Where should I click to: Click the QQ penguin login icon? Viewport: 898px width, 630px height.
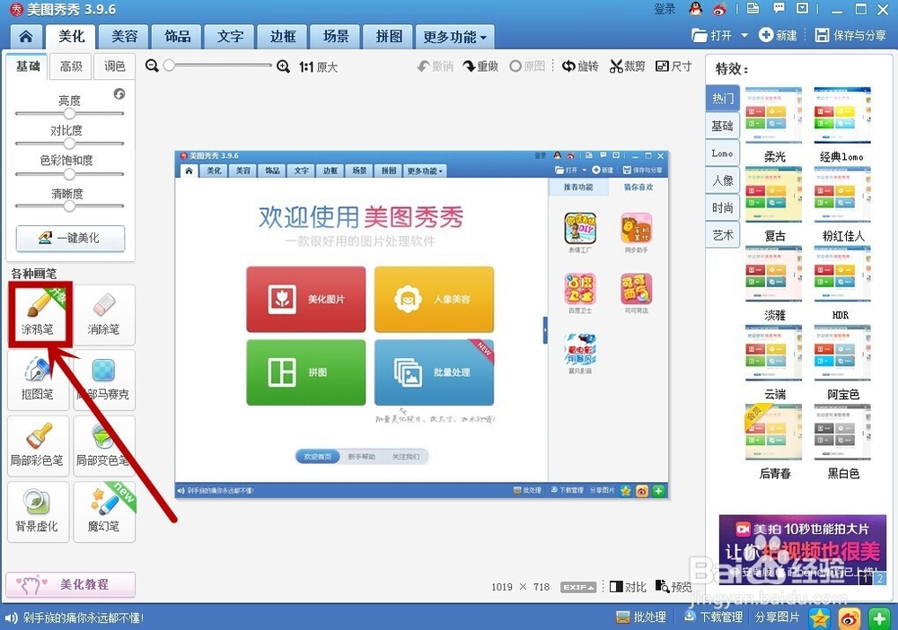(696, 9)
